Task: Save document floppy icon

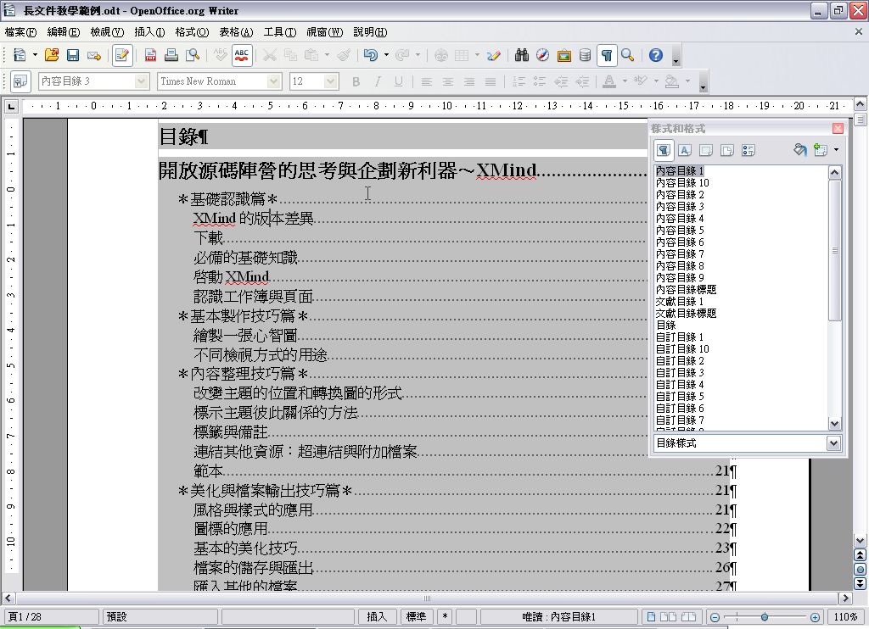Action: 73,55
